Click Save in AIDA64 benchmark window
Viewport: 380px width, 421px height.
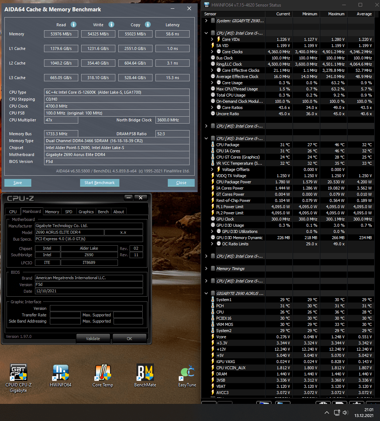pos(18,183)
